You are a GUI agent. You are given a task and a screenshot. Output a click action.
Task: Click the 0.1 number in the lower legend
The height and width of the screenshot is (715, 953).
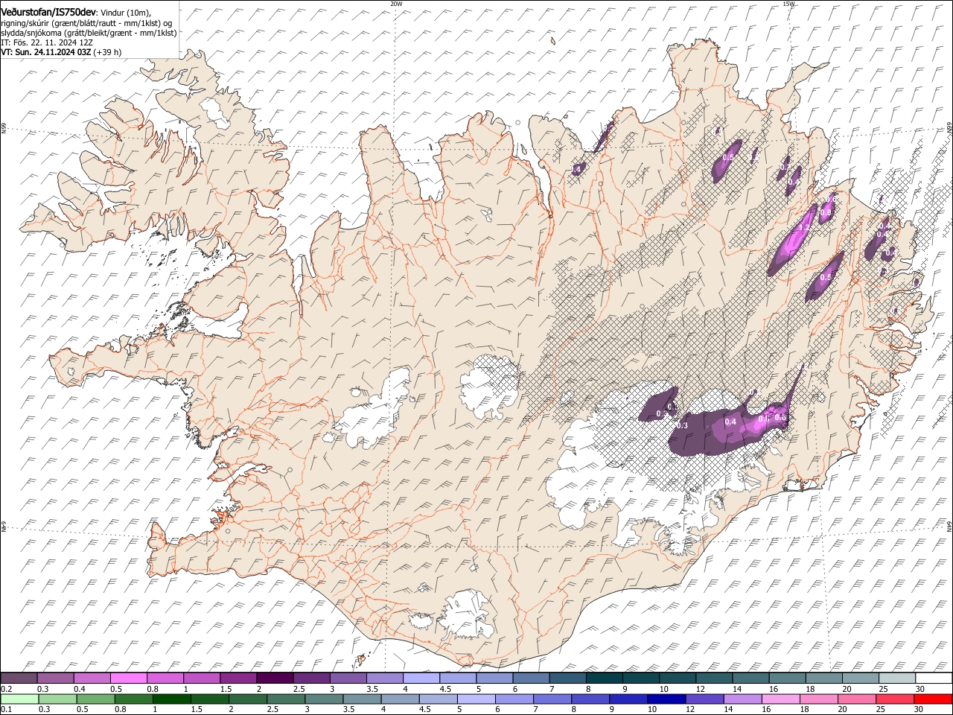(6, 710)
